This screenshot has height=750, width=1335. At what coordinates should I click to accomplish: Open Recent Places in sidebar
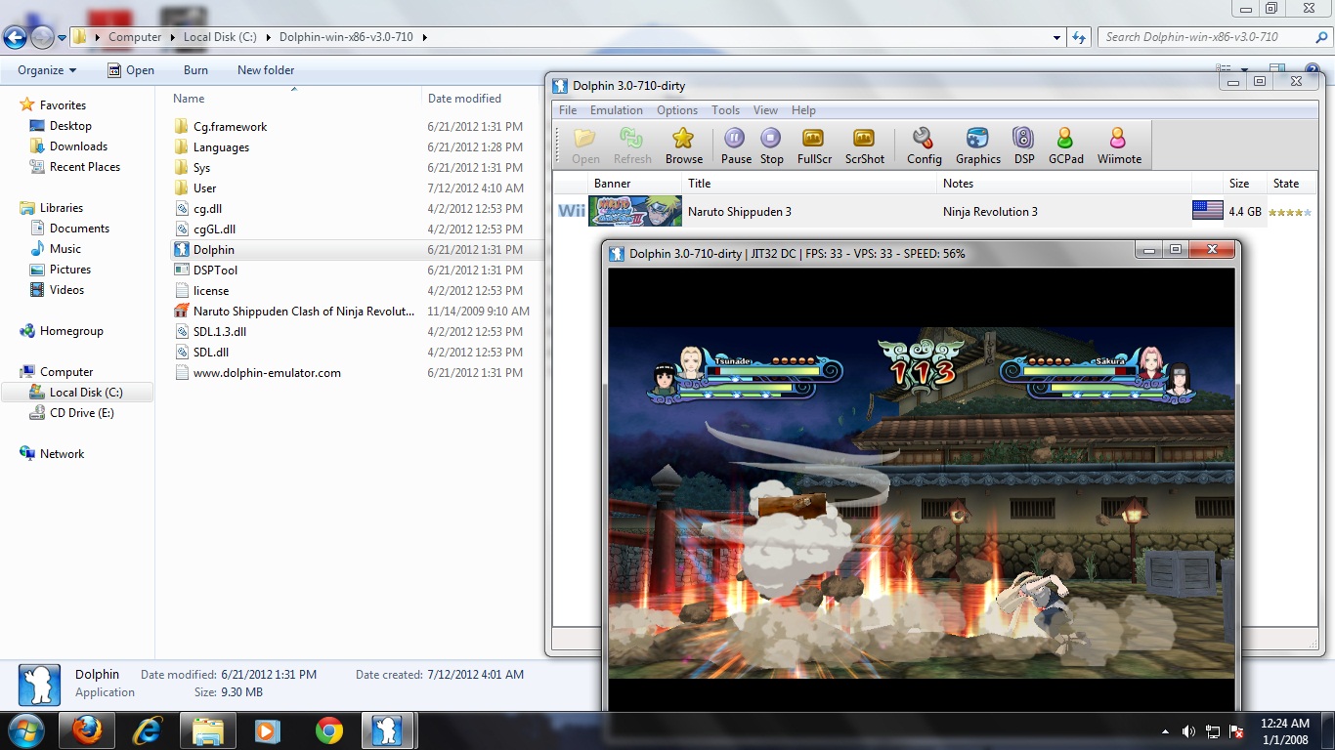[85, 167]
